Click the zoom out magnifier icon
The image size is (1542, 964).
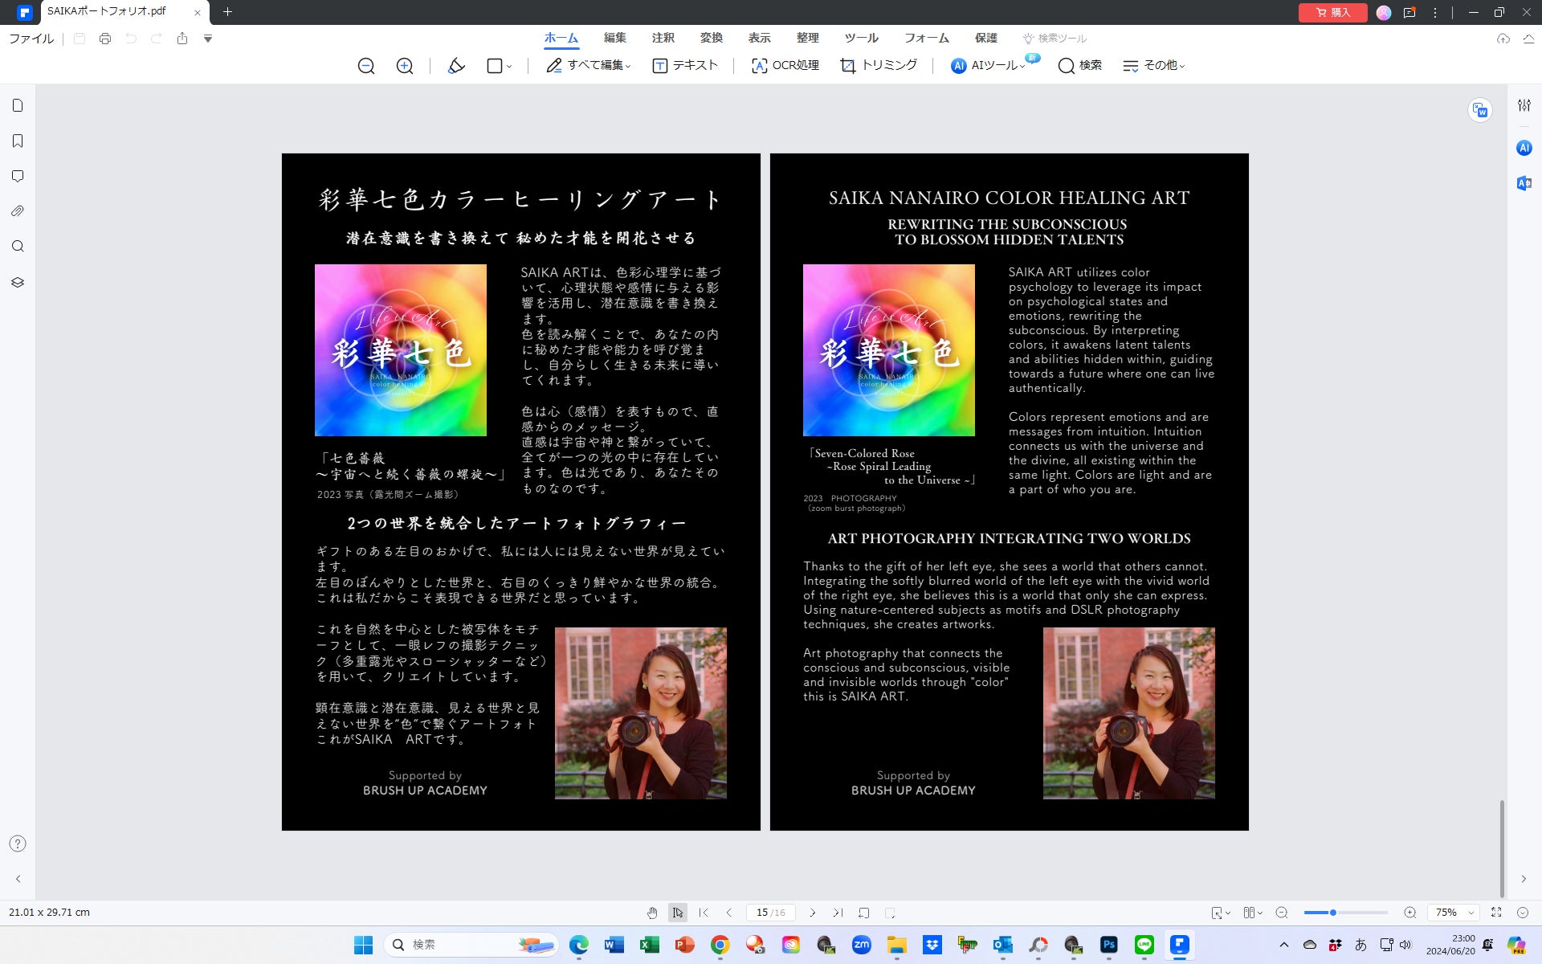point(366,66)
